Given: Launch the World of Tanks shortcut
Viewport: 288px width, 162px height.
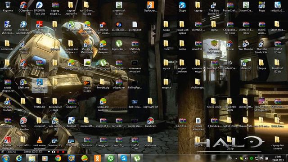Looking at the screenshot, I should click(x=23, y=47).
